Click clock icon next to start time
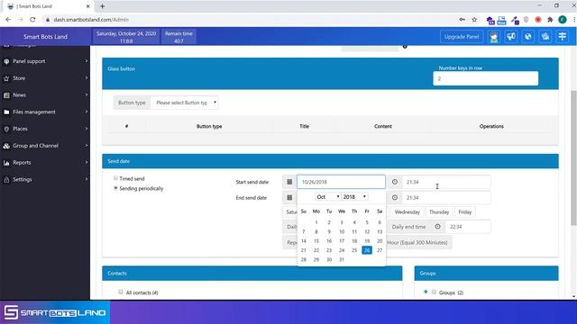Image resolution: width=577 pixels, height=324 pixels. tap(395, 182)
